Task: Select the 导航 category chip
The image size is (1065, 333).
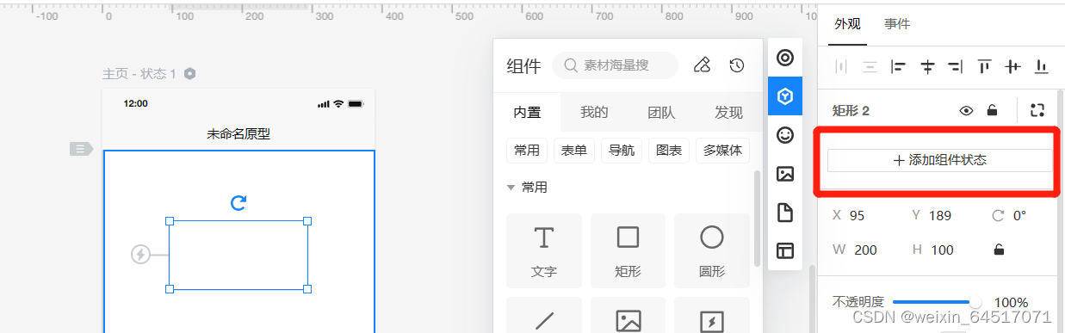Action: [x=622, y=150]
